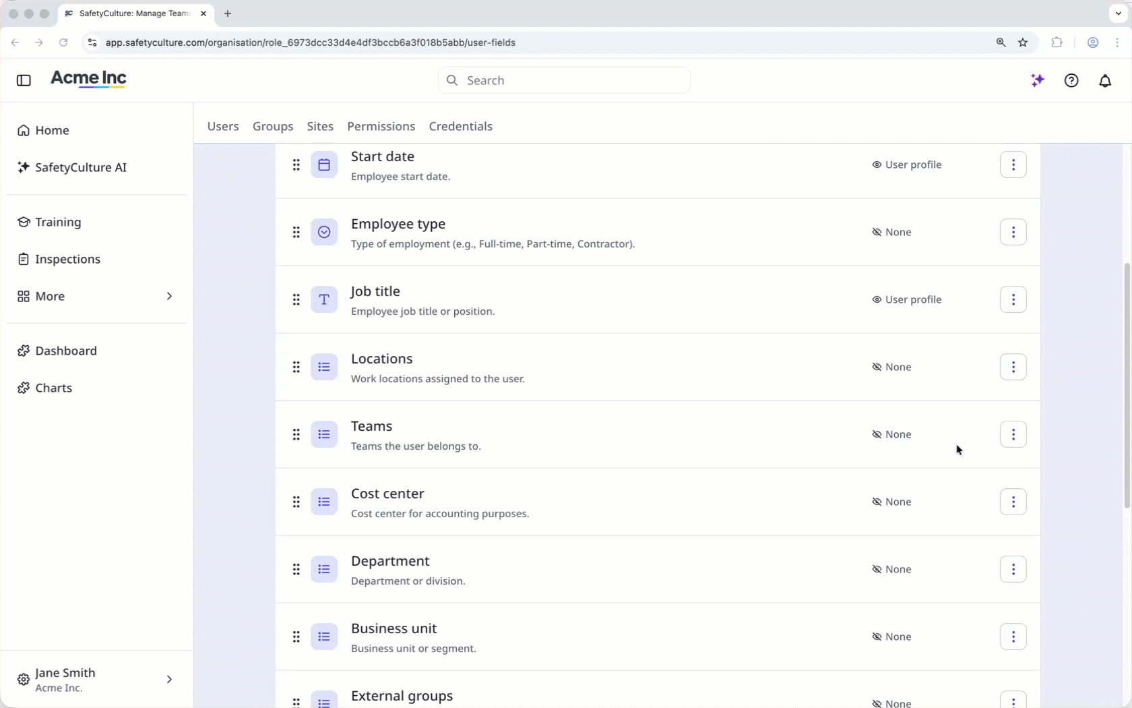The image size is (1132, 708).
Task: Grab the Start date drag handle
Action: 296,165
